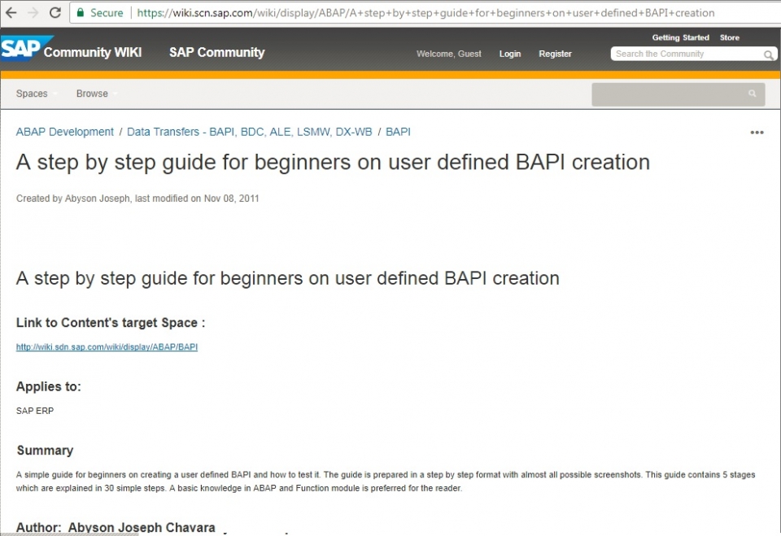
Task: Click the community search magnifier icon
Action: 768,54
